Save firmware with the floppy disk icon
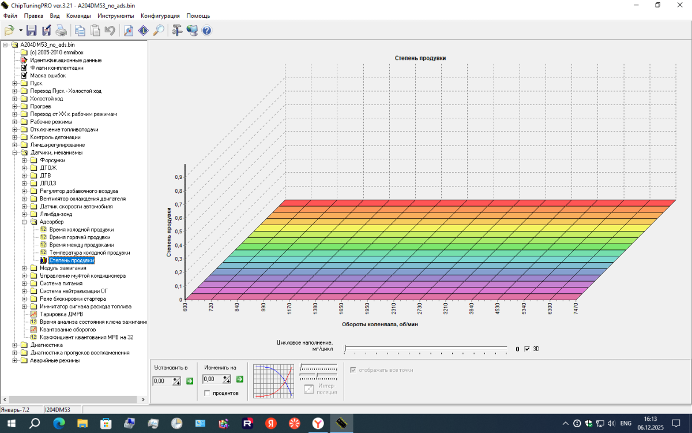The height and width of the screenshot is (433, 692). pos(32,31)
